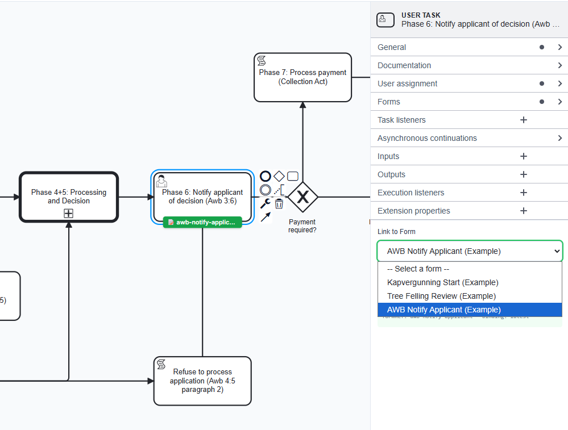
Task: Click the user task icon in the properties header
Action: coord(385,19)
